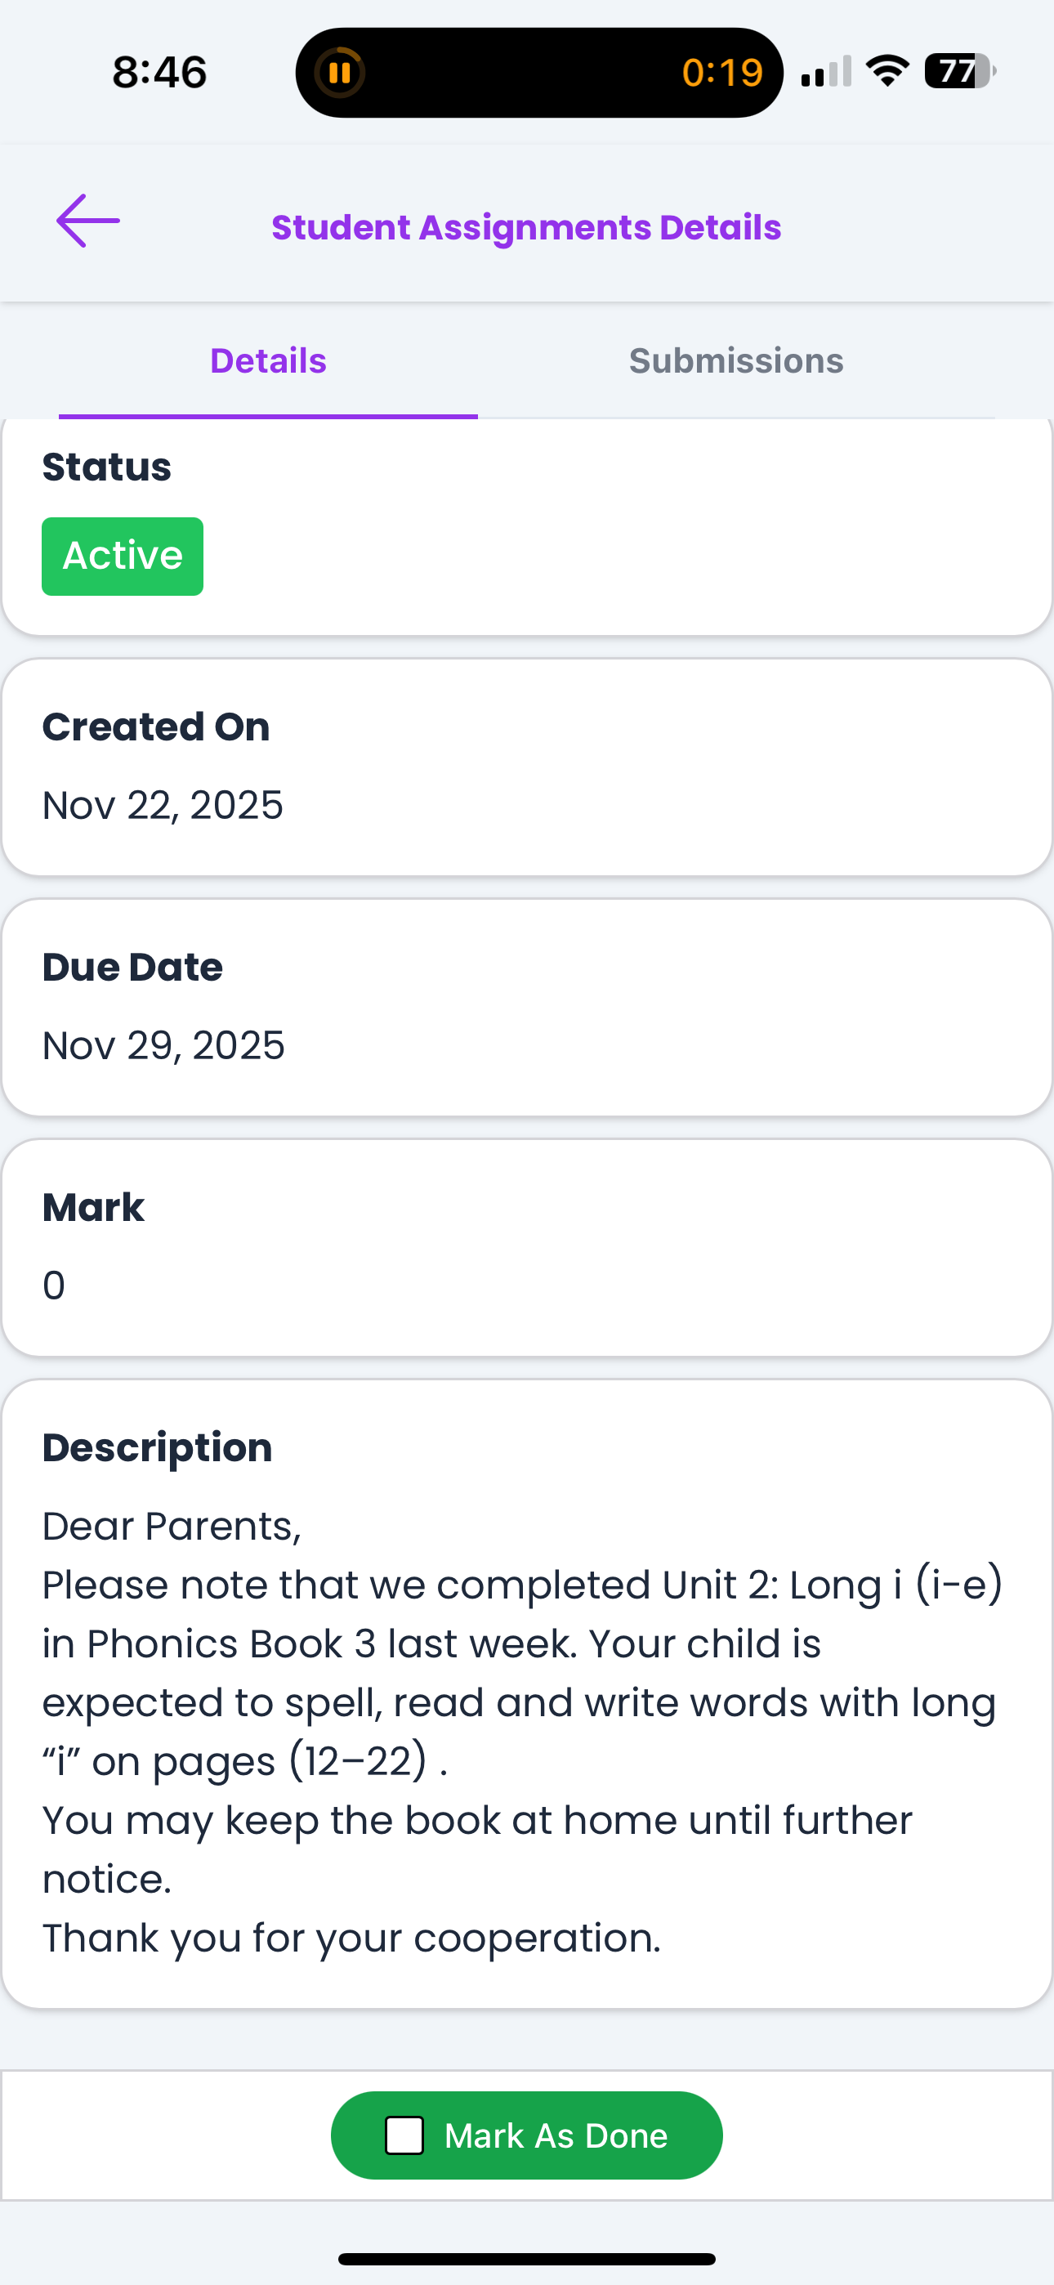Tap the orange pause recording icon

click(x=340, y=72)
